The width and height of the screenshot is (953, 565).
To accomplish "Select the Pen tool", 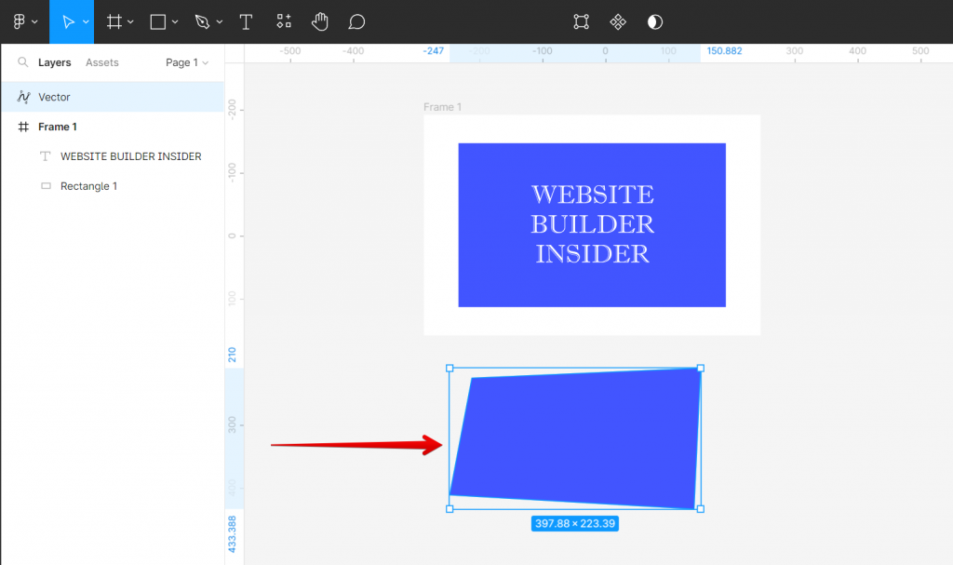I will pyautogui.click(x=200, y=21).
